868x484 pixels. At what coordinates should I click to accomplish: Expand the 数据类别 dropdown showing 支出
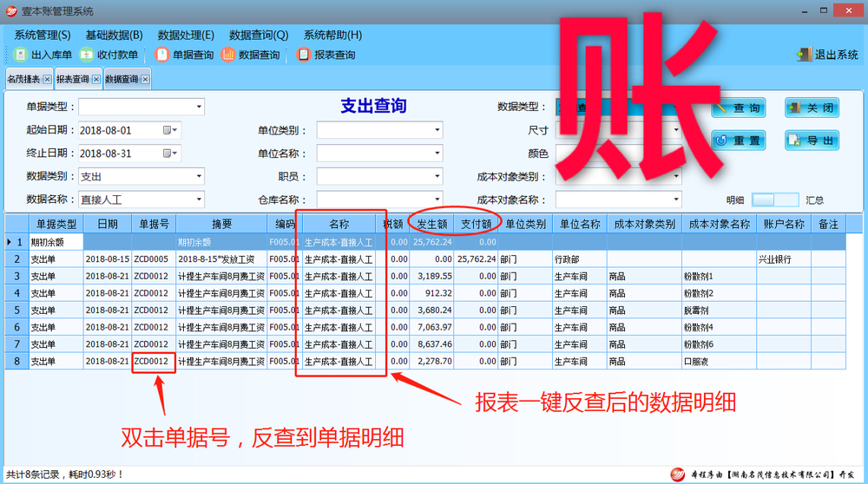[x=199, y=176]
